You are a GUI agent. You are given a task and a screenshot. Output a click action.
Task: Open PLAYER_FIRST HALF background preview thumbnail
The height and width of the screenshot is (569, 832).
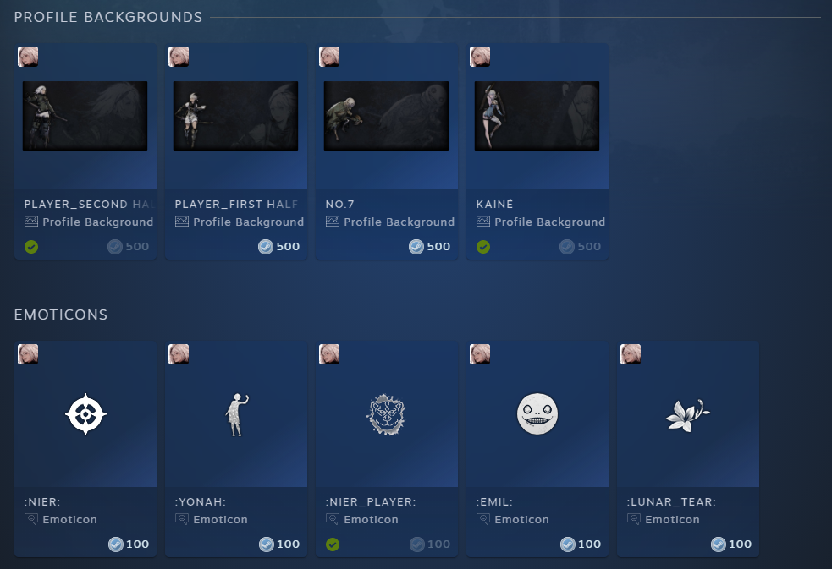(235, 116)
